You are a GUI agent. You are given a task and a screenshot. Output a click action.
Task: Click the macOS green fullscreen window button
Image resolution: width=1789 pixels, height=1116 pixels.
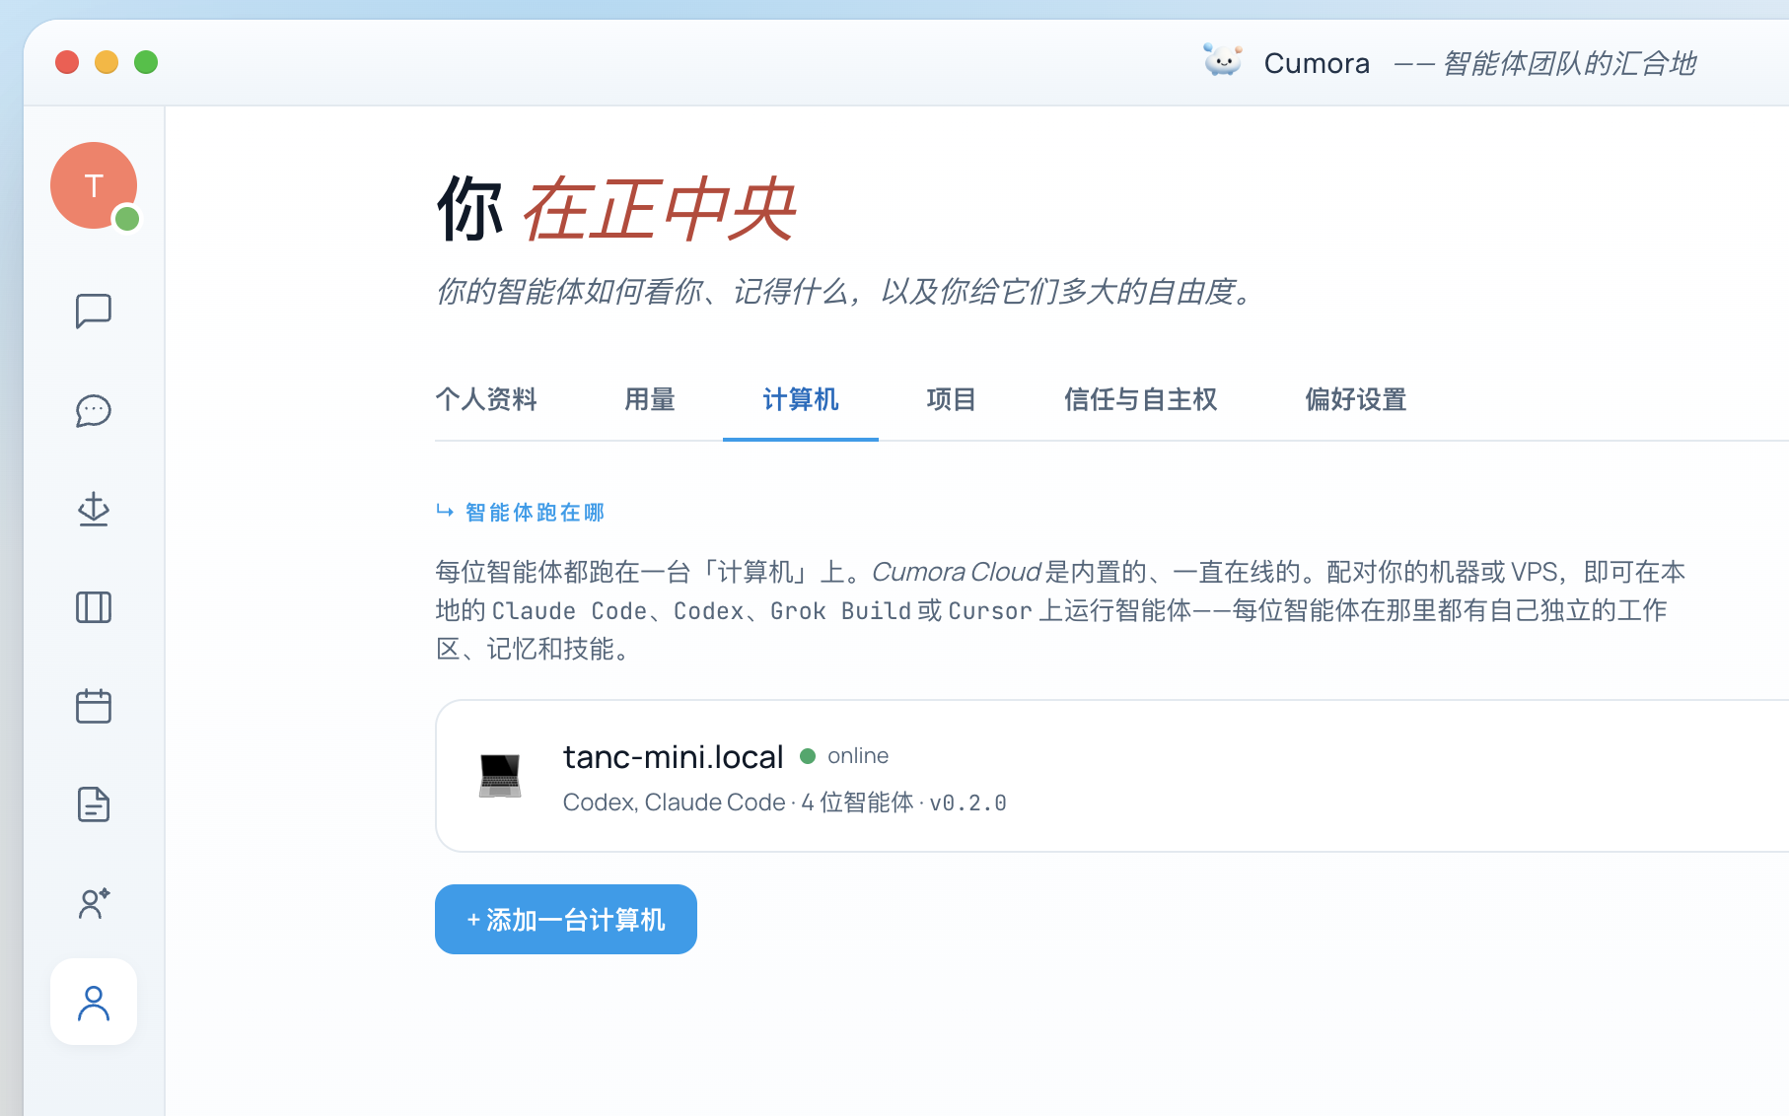[x=146, y=62]
